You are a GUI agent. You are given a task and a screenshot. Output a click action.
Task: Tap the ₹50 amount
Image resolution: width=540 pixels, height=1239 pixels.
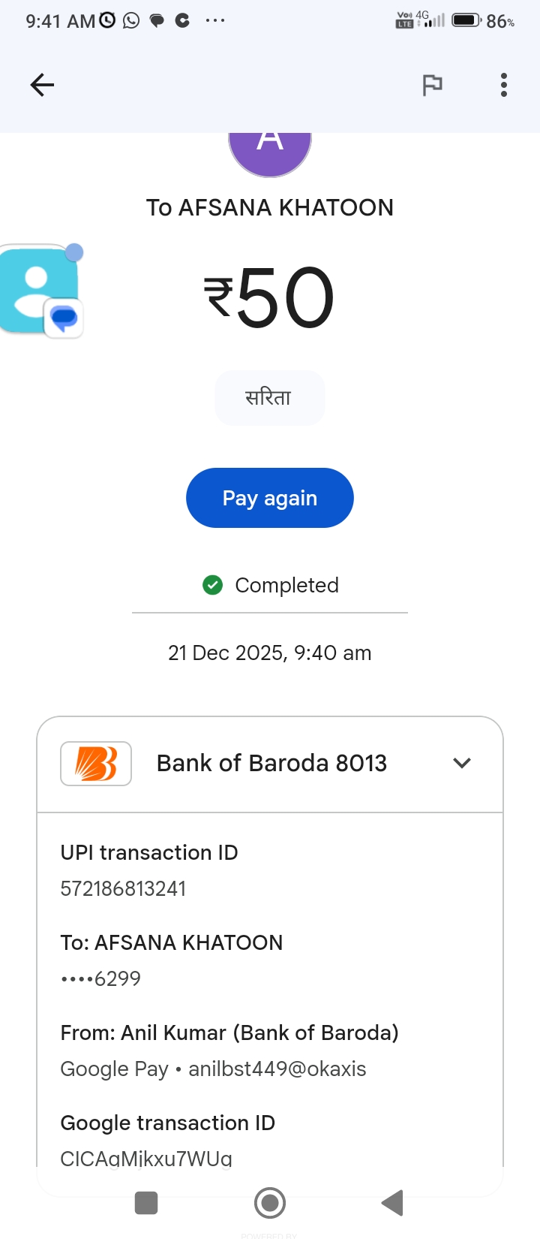(x=270, y=298)
